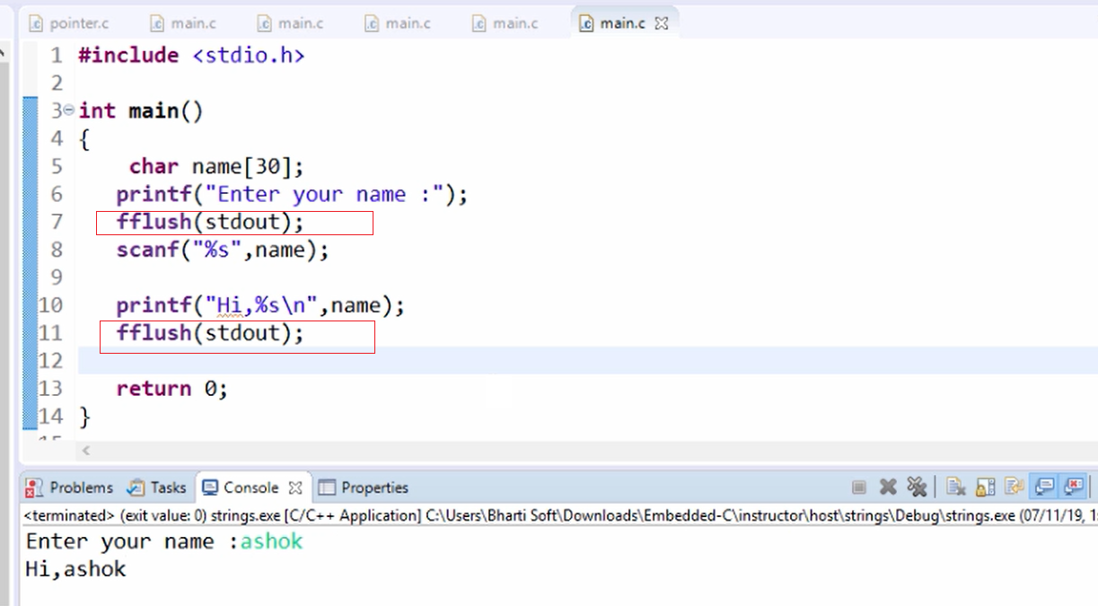Viewport: 1098px width, 606px height.
Task: Click the Tasks view icon
Action: tap(136, 487)
